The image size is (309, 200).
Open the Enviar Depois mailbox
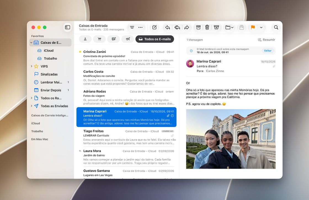(x=50, y=90)
